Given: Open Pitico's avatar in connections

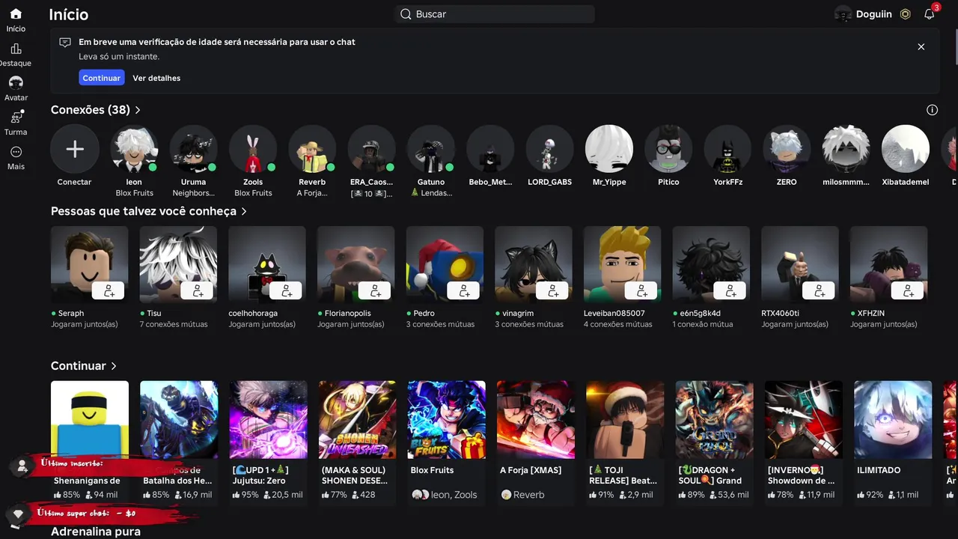Looking at the screenshot, I should [x=668, y=149].
